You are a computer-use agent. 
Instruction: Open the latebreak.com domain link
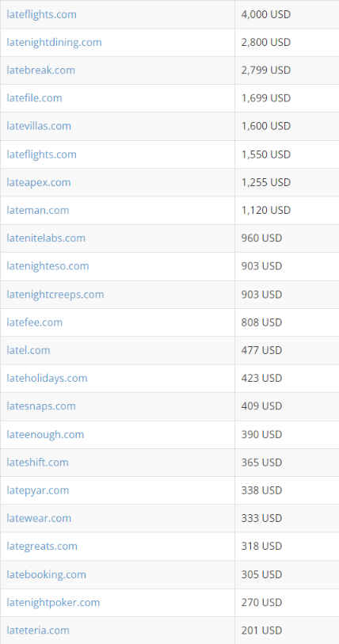point(40,70)
